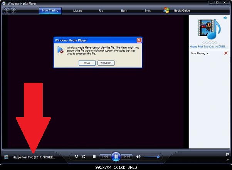The width and height of the screenshot is (232, 170).
Task: Open the Burn tab
Action: click(124, 11)
